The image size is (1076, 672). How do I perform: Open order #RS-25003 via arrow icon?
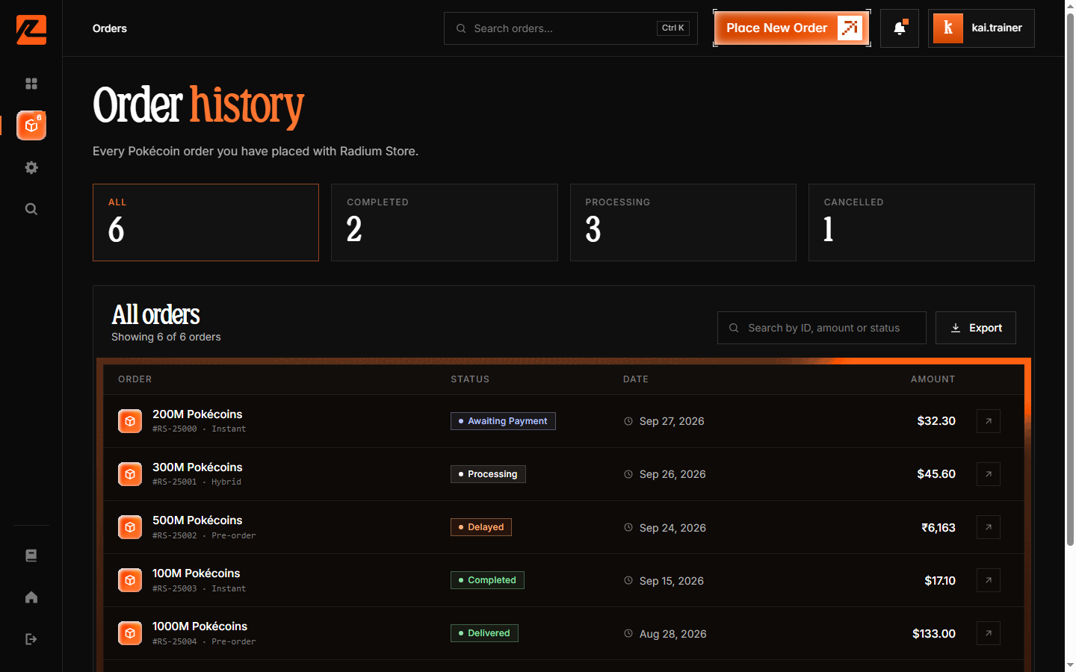click(x=989, y=580)
